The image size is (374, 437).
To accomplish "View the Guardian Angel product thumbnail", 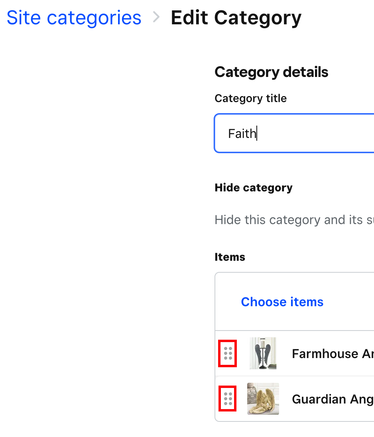I will pyautogui.click(x=263, y=398).
